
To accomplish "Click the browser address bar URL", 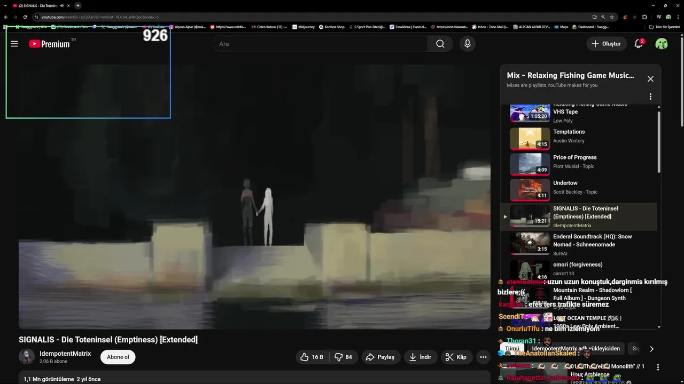I will 315,17.
